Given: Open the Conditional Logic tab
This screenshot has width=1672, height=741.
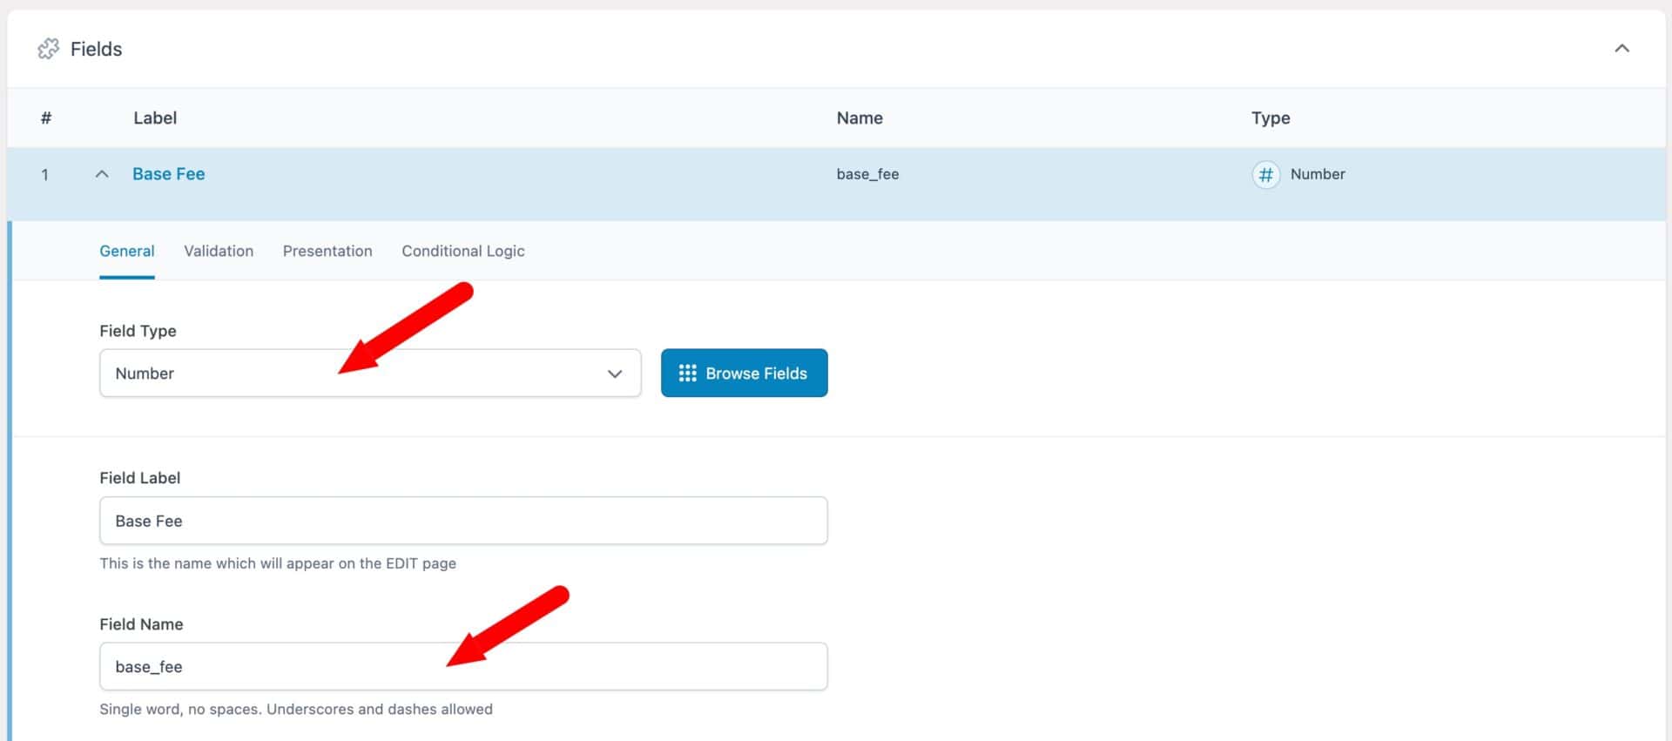Looking at the screenshot, I should 463,251.
